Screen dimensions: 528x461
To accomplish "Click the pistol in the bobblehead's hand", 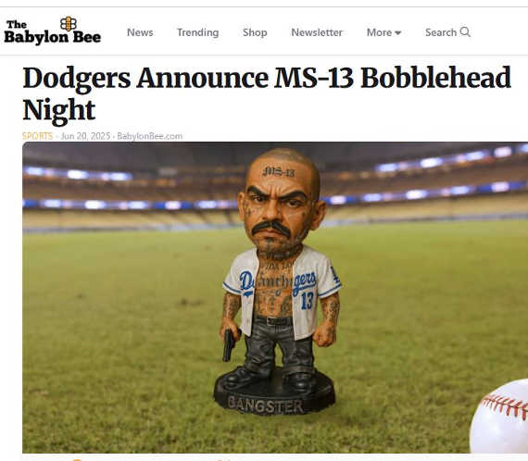I will [230, 345].
